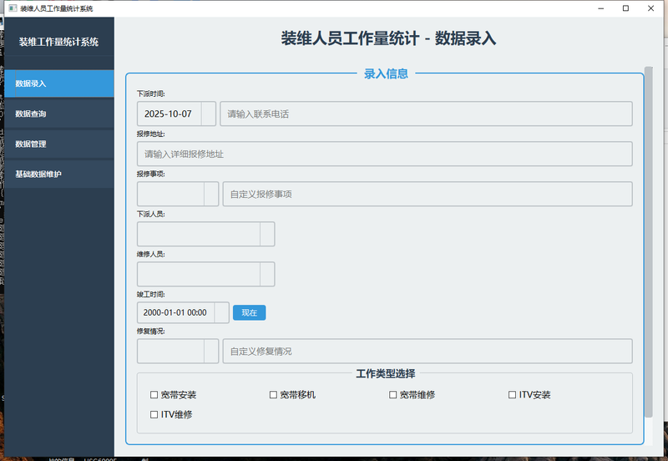
Task: Open the 数据录入 sidebar page
Action: point(58,84)
